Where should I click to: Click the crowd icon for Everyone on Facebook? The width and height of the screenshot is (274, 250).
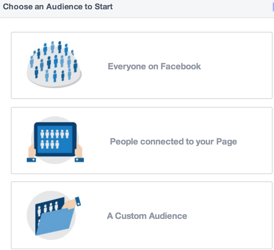point(54,64)
